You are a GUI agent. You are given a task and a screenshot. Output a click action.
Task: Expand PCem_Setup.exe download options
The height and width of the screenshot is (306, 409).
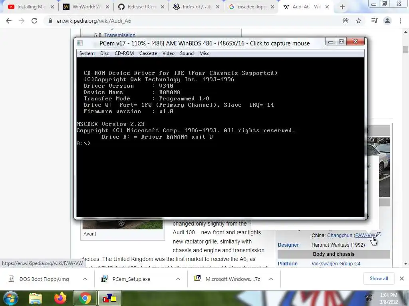click(178, 279)
